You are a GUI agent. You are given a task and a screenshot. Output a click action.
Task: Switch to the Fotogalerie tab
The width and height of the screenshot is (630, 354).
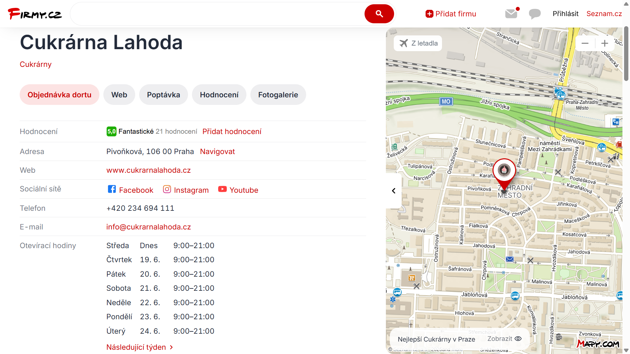click(x=278, y=95)
